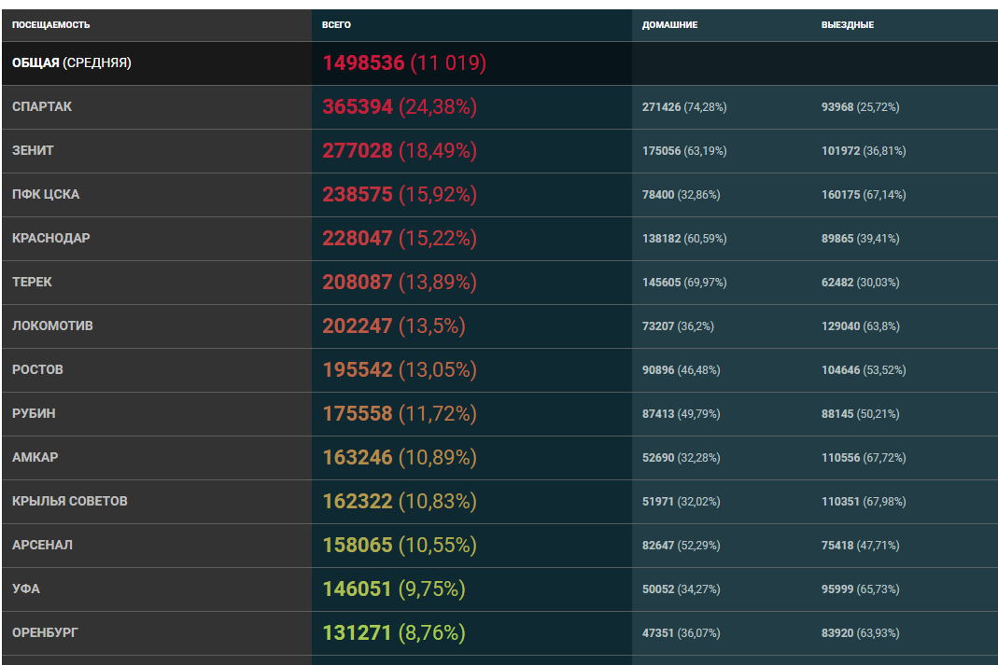The width and height of the screenshot is (998, 665).
Task: Click Krylia total 162322 (10,83%)
Action: 399,502
